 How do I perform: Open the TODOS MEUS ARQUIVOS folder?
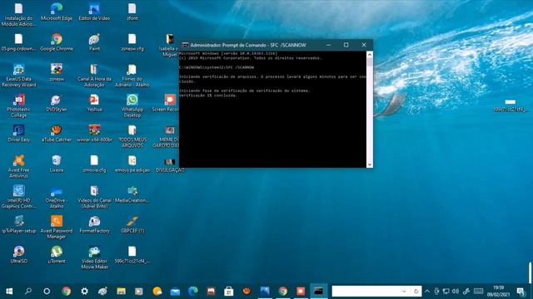click(132, 136)
